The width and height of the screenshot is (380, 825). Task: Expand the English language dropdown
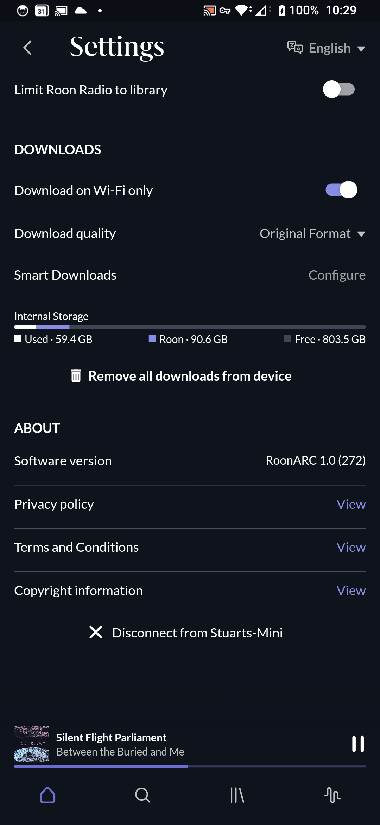tap(327, 48)
